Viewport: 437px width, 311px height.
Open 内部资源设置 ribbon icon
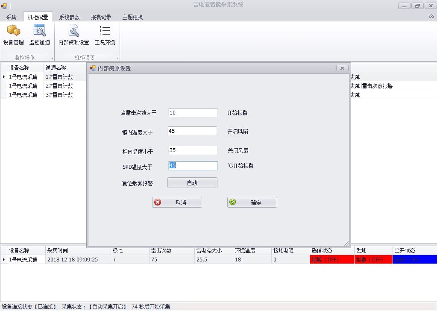(73, 35)
